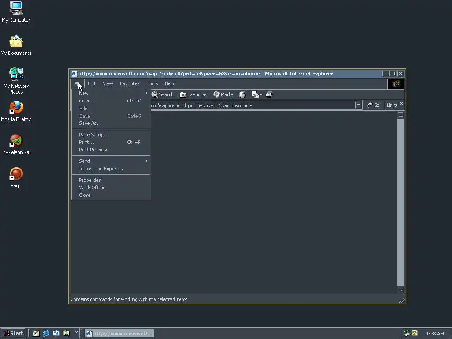Click the microsoft.com taskbar button

coord(119,334)
